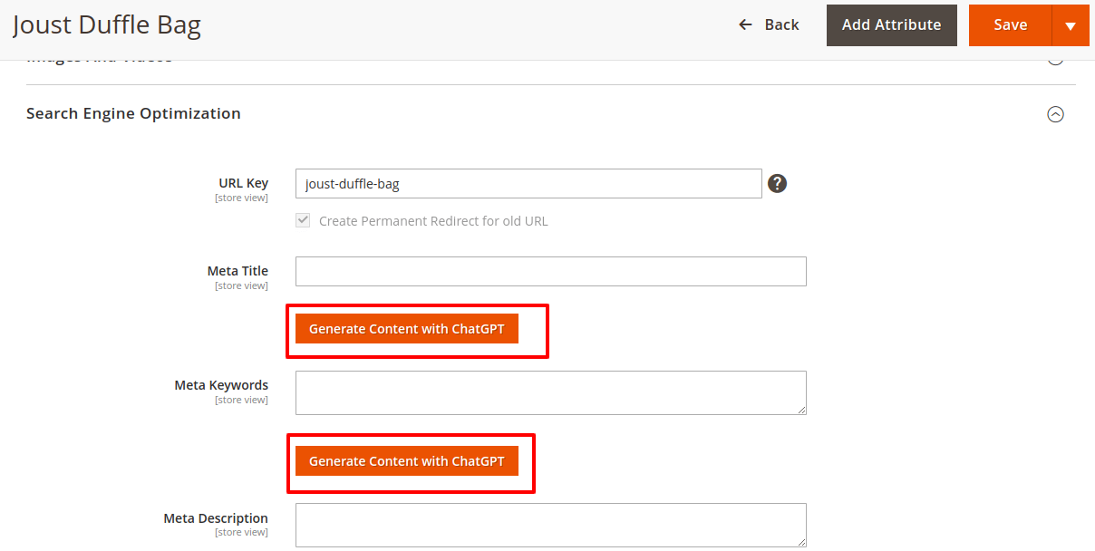The height and width of the screenshot is (551, 1095).
Task: Click the orange Save button
Action: pyautogui.click(x=1010, y=25)
